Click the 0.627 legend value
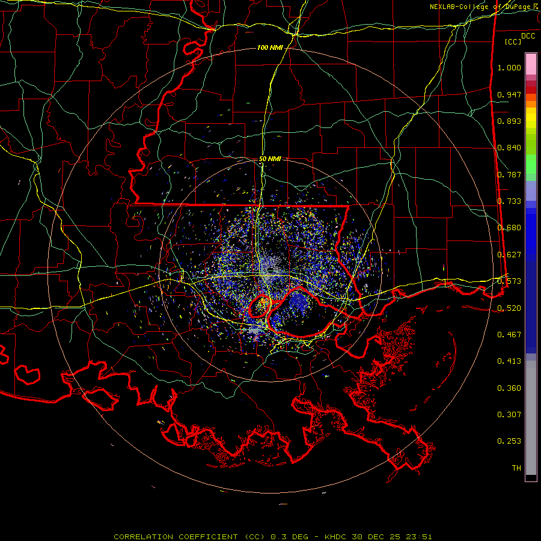Viewport: 541px width, 541px height. (x=509, y=255)
